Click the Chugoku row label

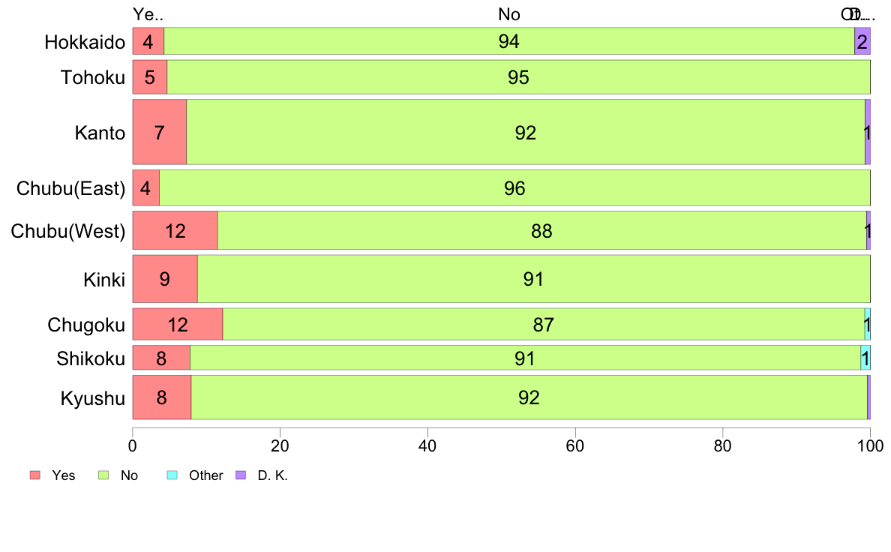tap(86, 325)
